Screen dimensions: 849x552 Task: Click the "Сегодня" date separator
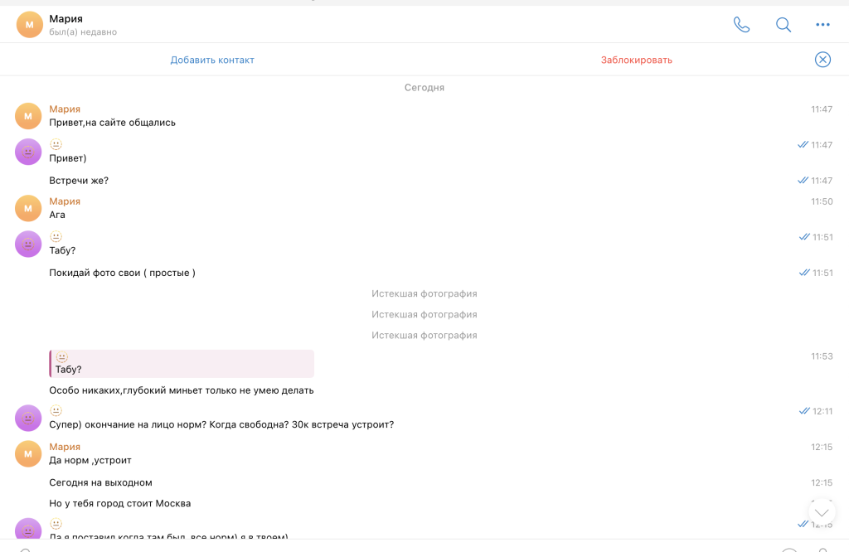click(x=424, y=87)
